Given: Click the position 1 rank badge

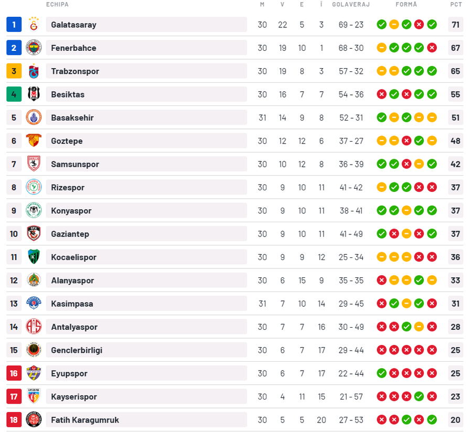Looking at the screenshot, I should [x=14, y=25].
